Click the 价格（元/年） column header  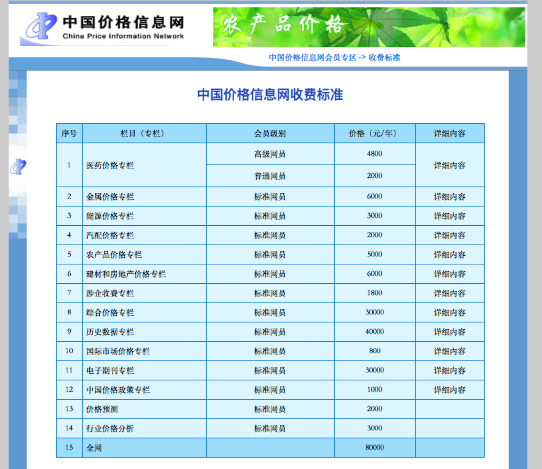point(375,133)
